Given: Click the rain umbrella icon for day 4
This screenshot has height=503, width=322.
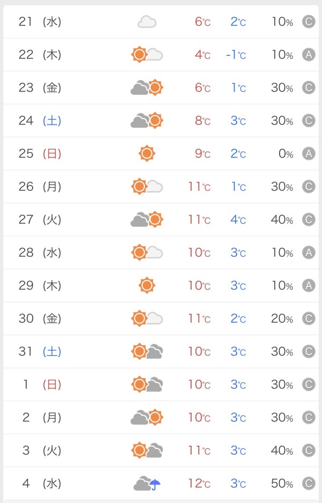Looking at the screenshot, I should tap(155, 485).
